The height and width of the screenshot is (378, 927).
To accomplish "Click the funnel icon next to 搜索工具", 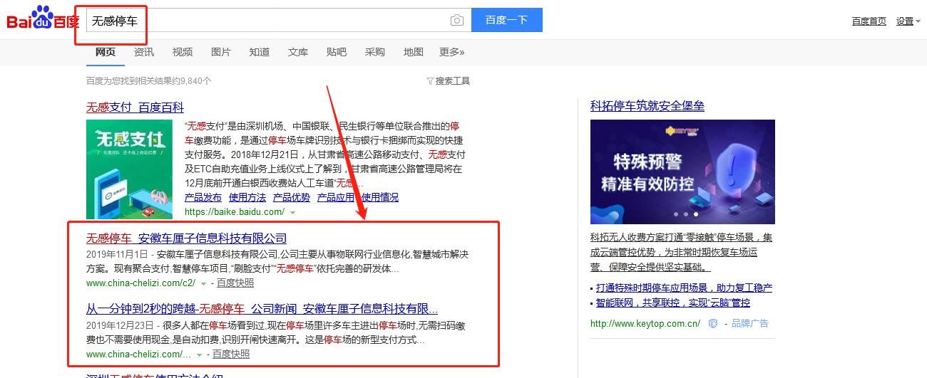I will [x=430, y=81].
